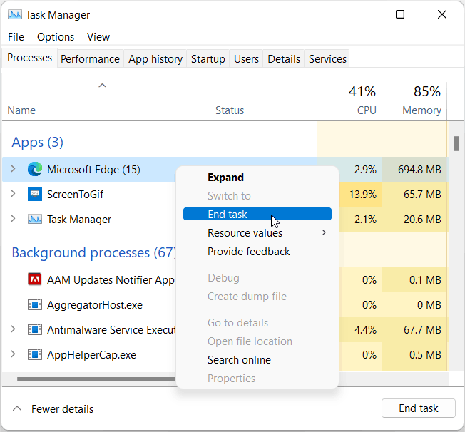Choose Provide feedback in context menu

(x=257, y=252)
